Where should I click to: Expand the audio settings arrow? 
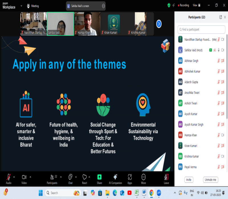pos(14,177)
